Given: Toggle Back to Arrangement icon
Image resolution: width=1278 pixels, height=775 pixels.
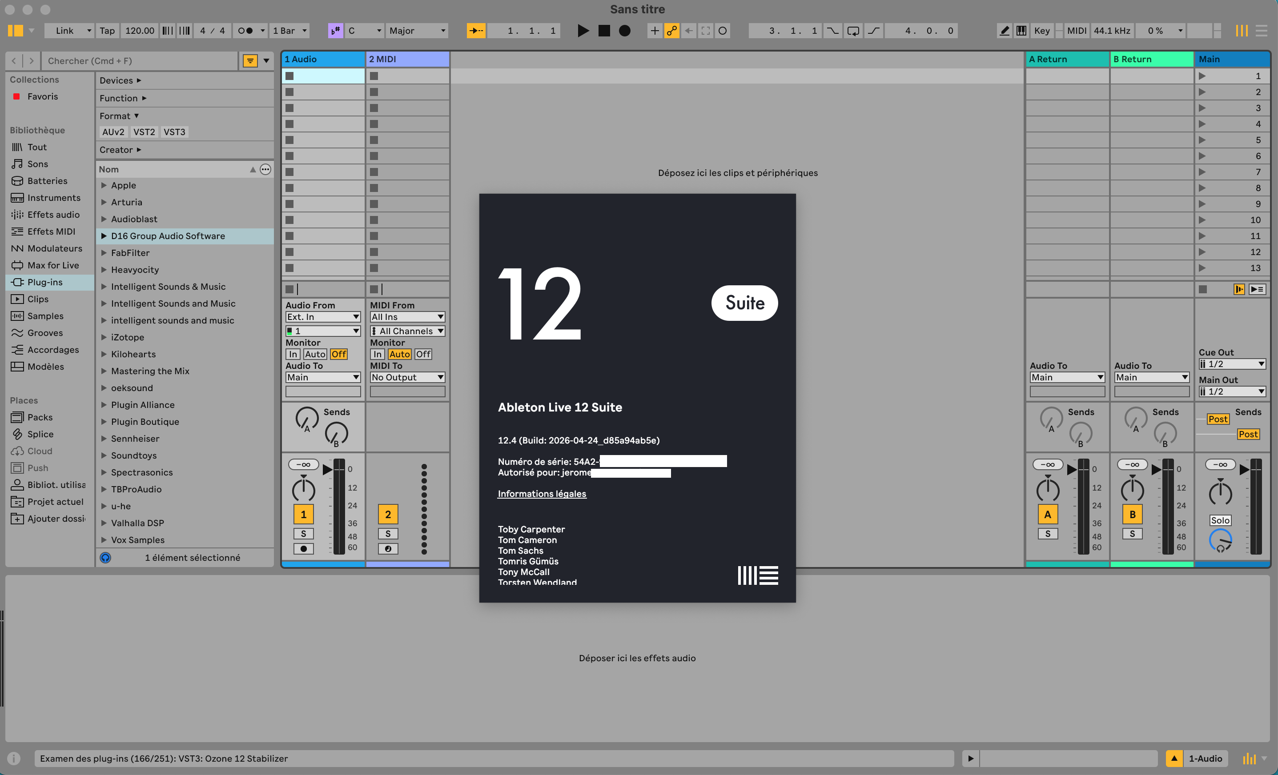Looking at the screenshot, I should point(1238,289).
